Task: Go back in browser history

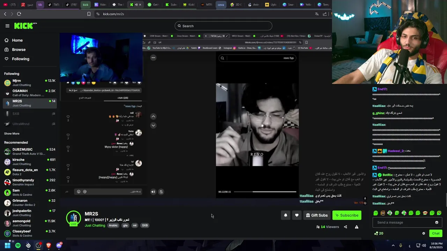Action: (x=5, y=14)
